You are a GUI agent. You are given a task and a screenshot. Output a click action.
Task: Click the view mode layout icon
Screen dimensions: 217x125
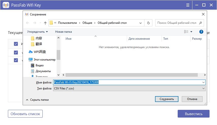[x=186, y=32]
